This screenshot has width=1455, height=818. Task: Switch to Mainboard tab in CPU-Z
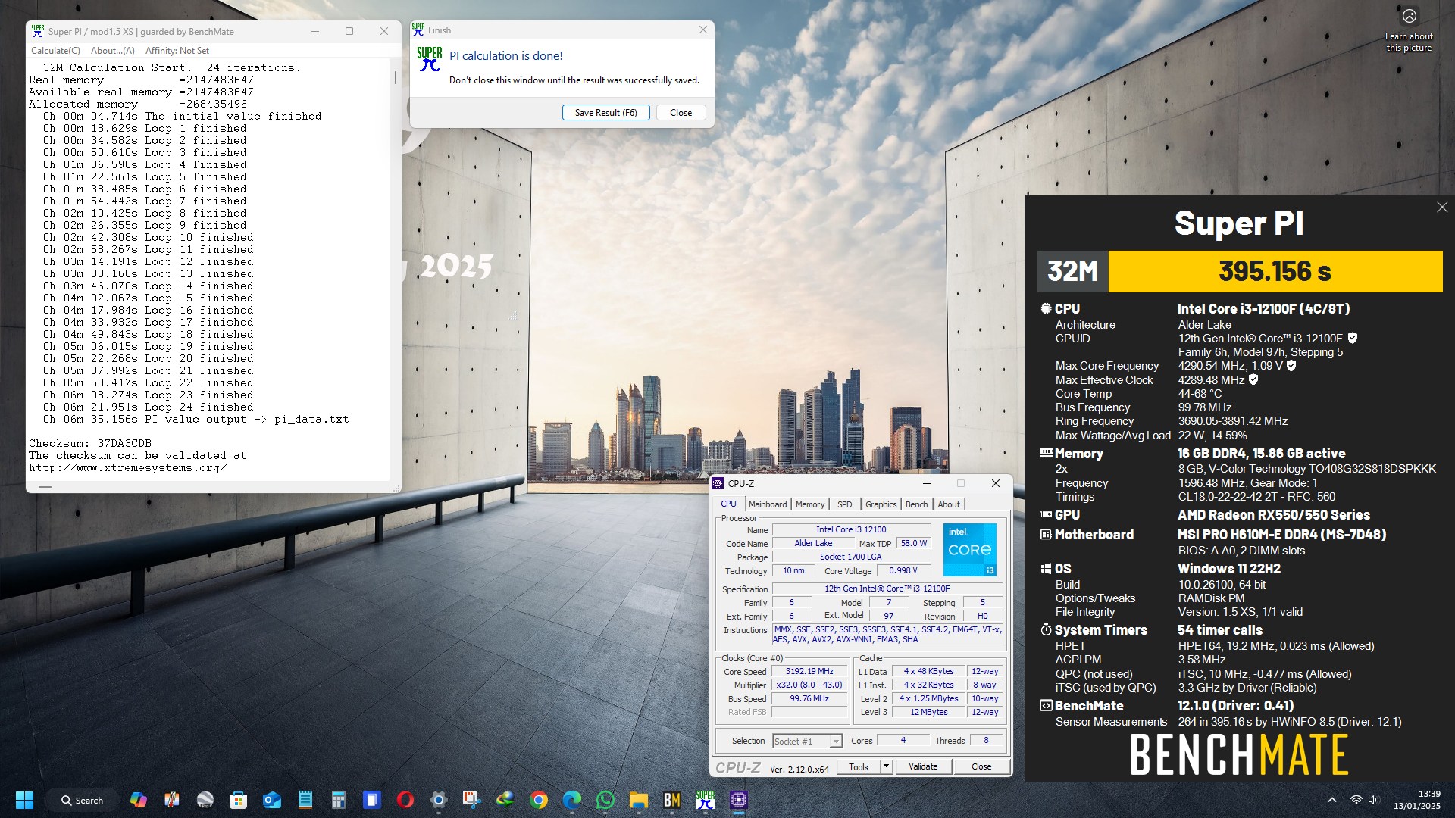tap(768, 504)
